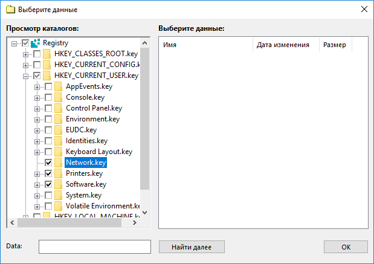Click the tree's horizontal scrollbar thumb

(69, 223)
